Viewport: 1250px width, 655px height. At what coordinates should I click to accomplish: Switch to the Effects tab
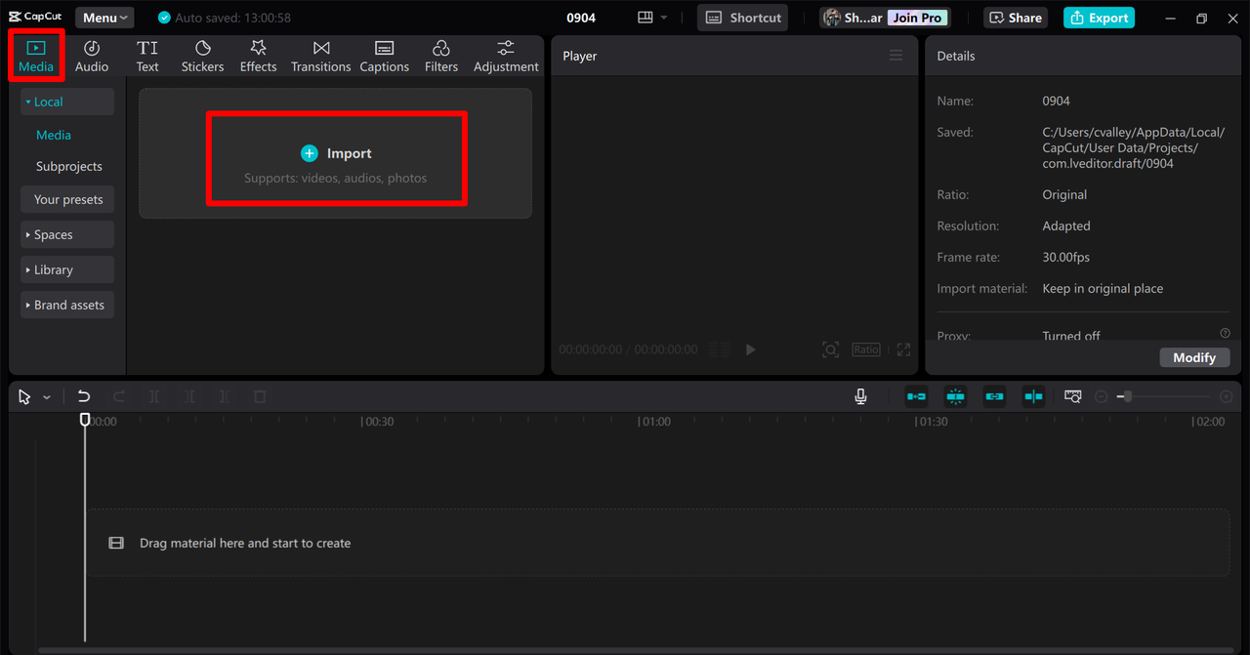tap(258, 56)
